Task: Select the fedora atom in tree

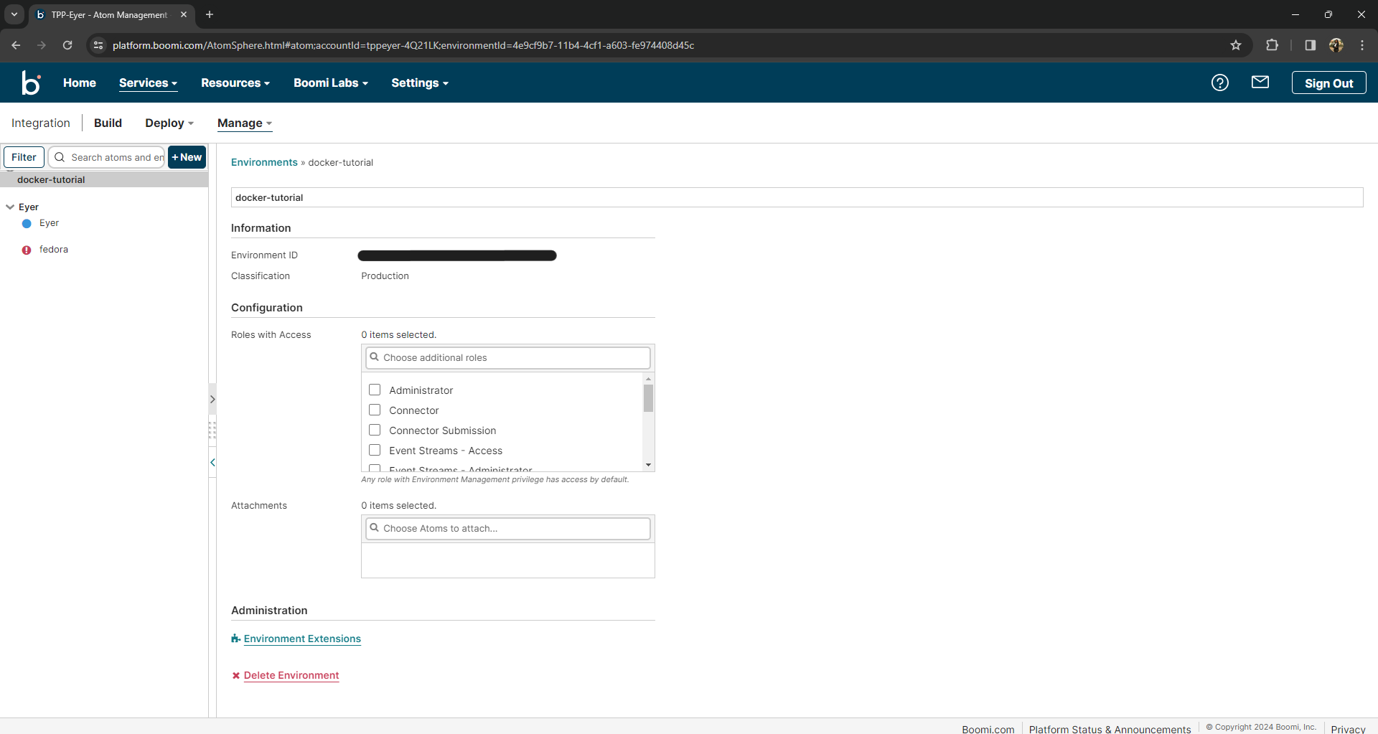Action: point(54,250)
